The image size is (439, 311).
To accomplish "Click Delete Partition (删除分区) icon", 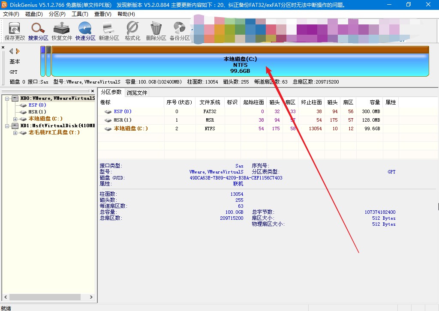I will pyautogui.click(x=156, y=31).
